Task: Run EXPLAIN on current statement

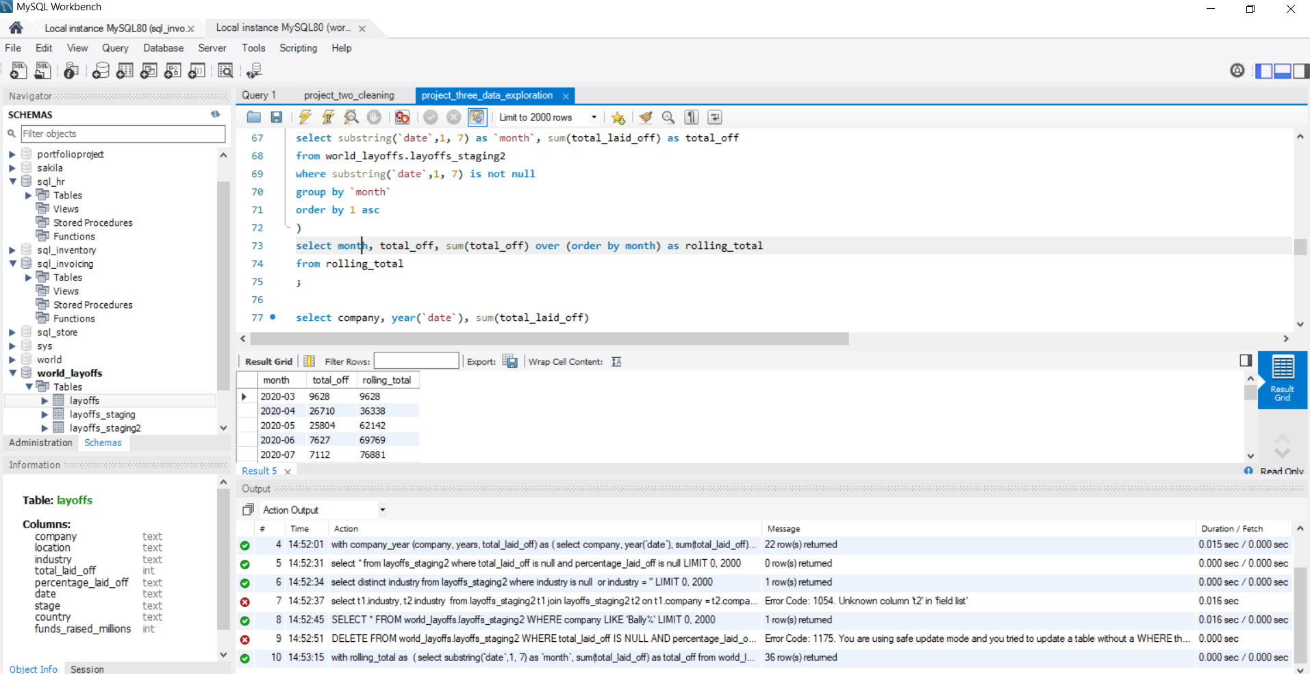Action: pos(351,117)
